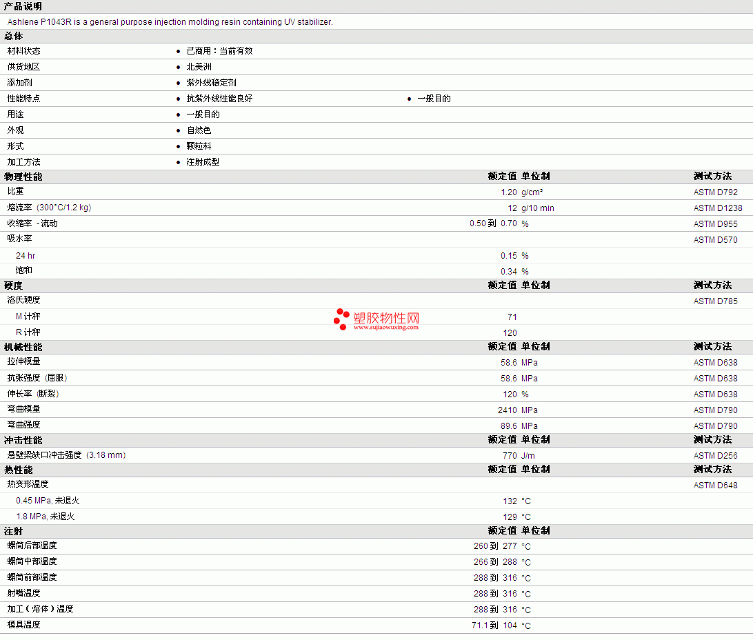Click the test method 'ASTM D1238'
The height and width of the screenshot is (640, 753).
pyautogui.click(x=717, y=208)
